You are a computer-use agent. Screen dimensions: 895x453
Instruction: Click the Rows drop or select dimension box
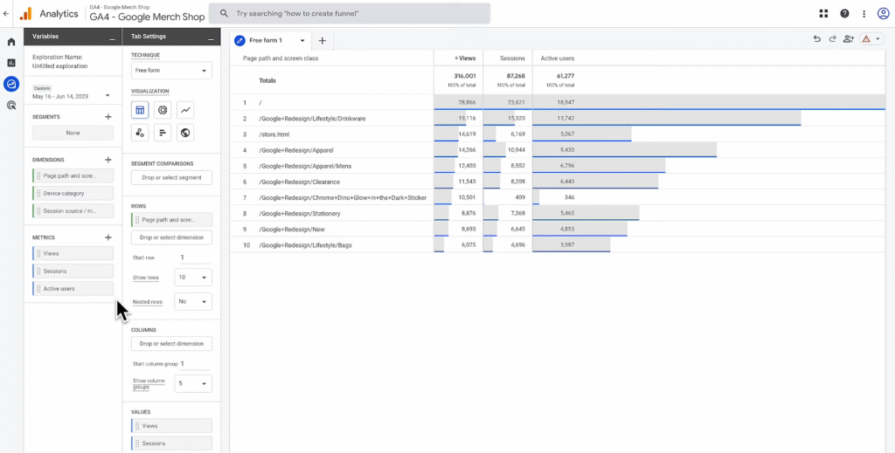click(x=171, y=237)
